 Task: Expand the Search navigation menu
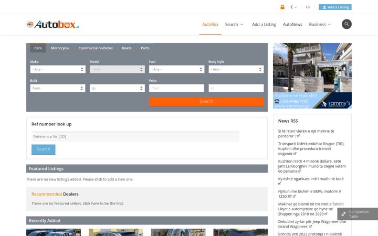click(234, 24)
